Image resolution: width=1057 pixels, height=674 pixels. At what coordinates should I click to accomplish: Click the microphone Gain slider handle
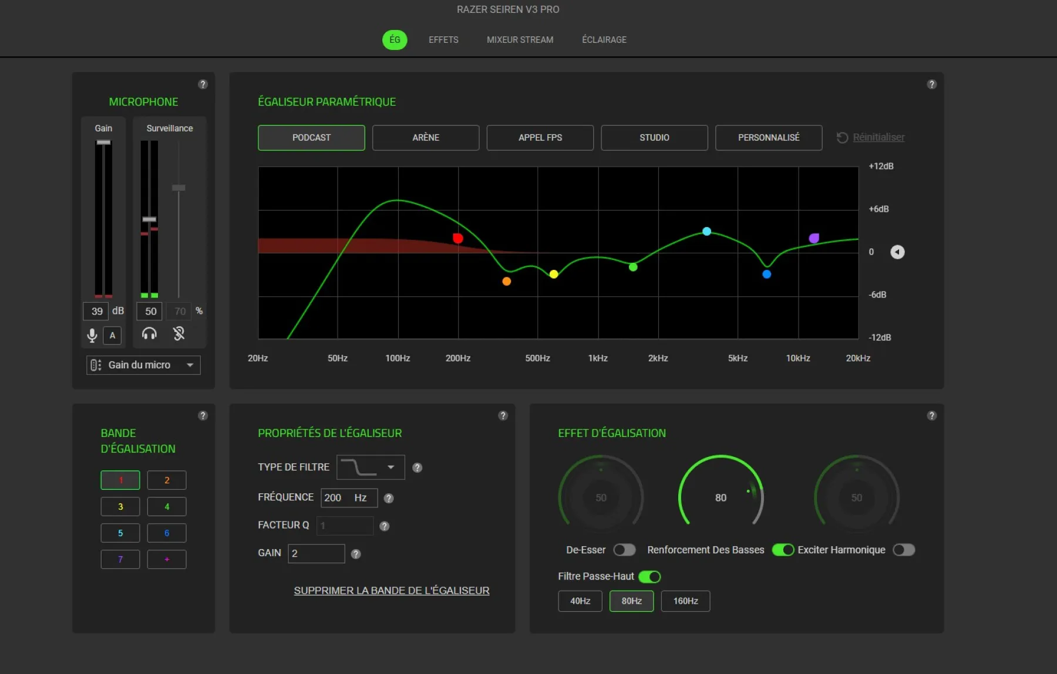[103, 143]
